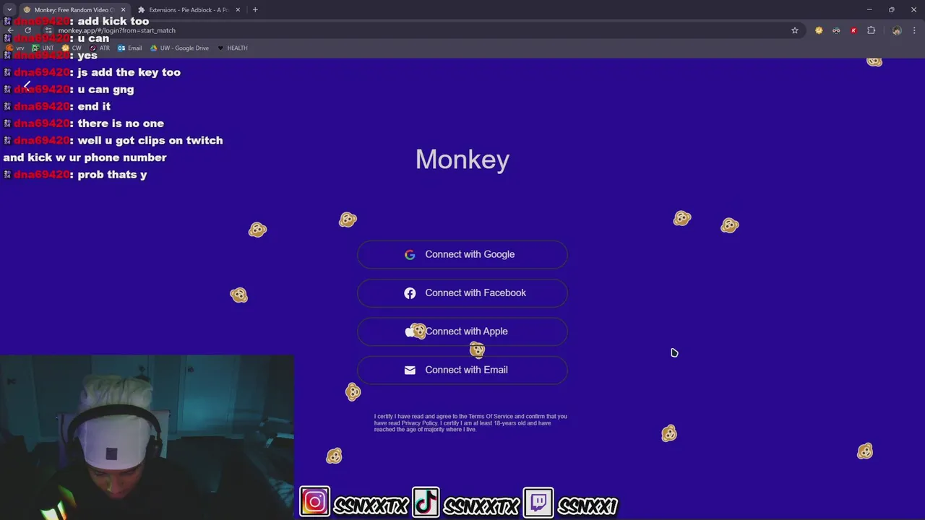Close the Extensions - Pie Adblock tab

pyautogui.click(x=238, y=10)
